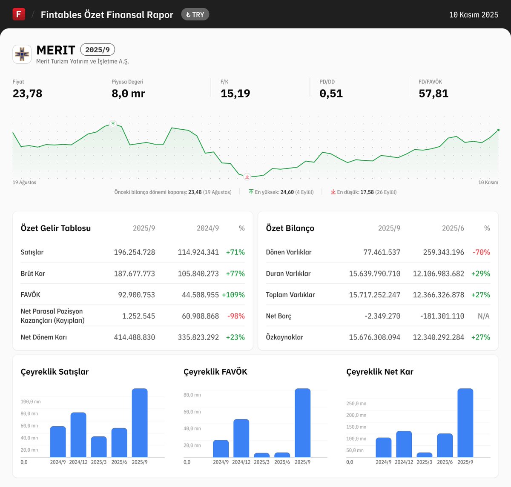
Task: Click the 2025/3 bar in Çeyreklik Net Kar
Action: 425,455
